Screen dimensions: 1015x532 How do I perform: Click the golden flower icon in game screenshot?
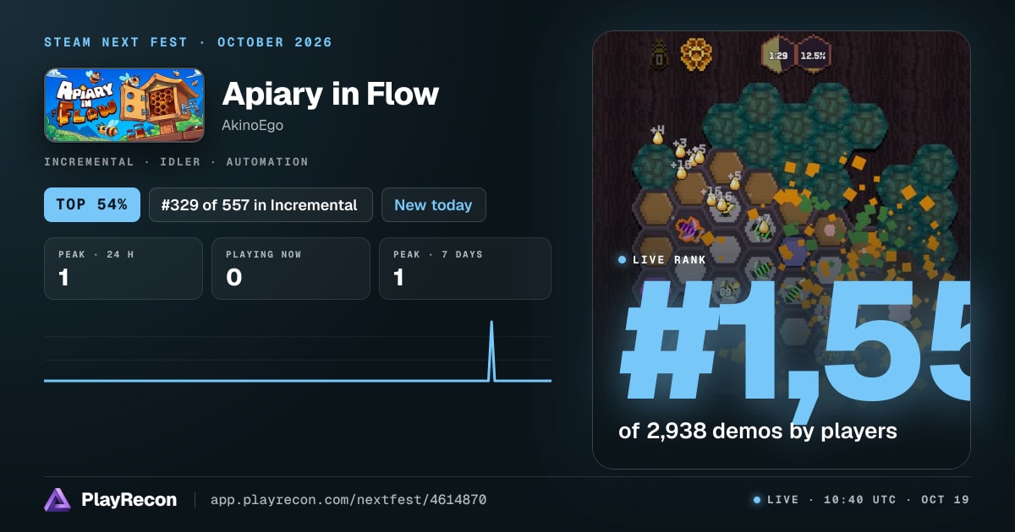pos(696,55)
